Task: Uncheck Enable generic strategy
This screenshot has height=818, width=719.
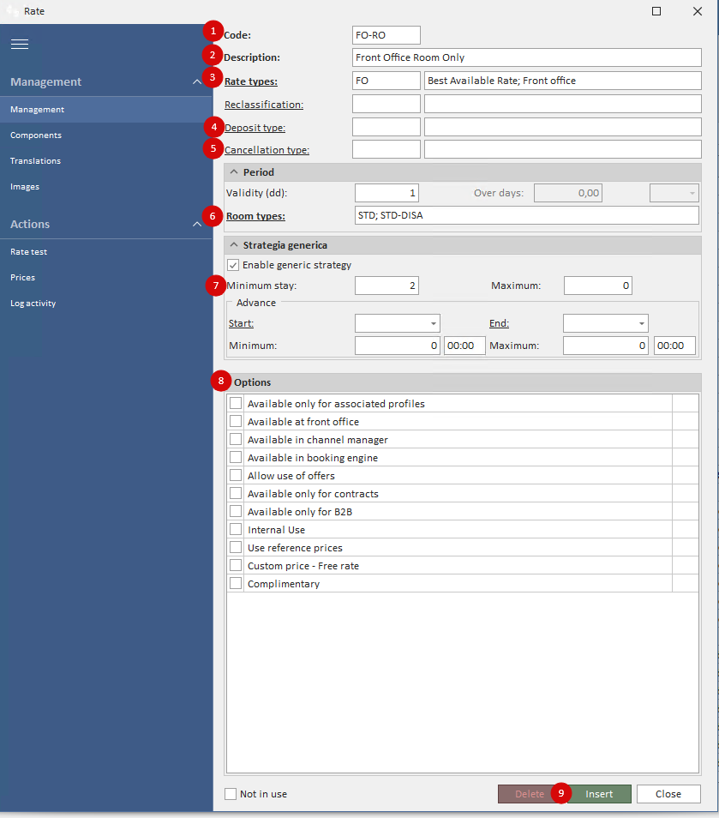Action: [233, 265]
